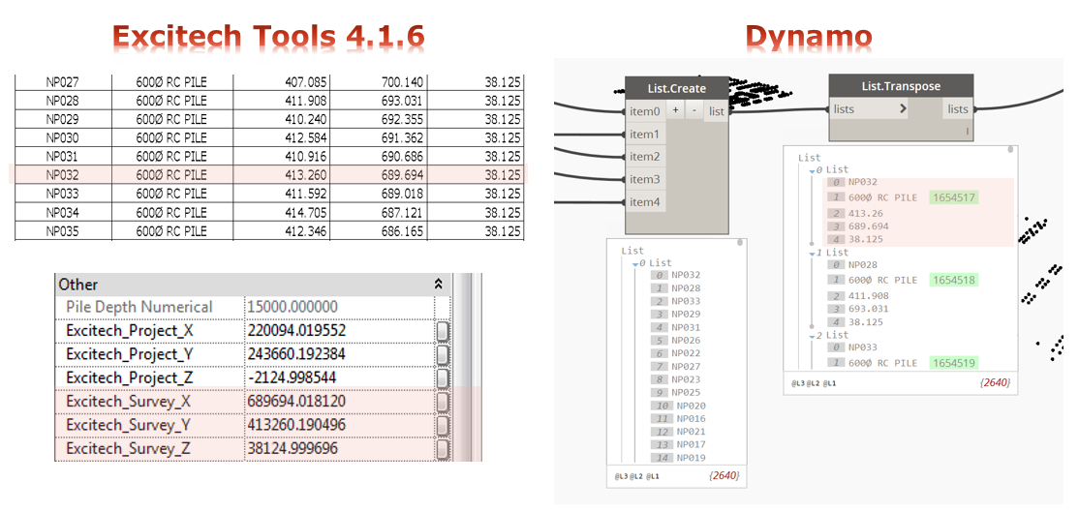Image resolution: width=1079 pixels, height=512 pixels.
Task: Edit the Excitech_Project_X value 220094.019552
Action: pyautogui.click(x=340, y=331)
